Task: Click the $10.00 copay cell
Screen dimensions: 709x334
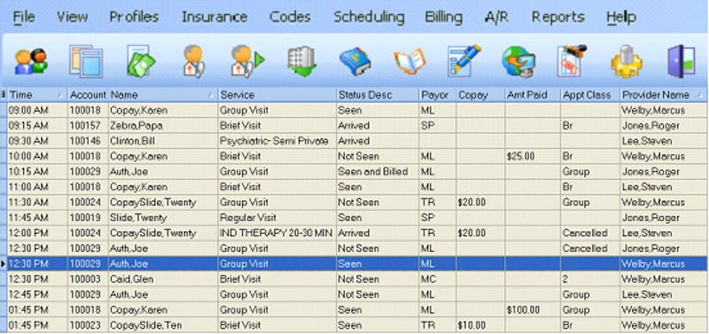Action: coord(480,325)
